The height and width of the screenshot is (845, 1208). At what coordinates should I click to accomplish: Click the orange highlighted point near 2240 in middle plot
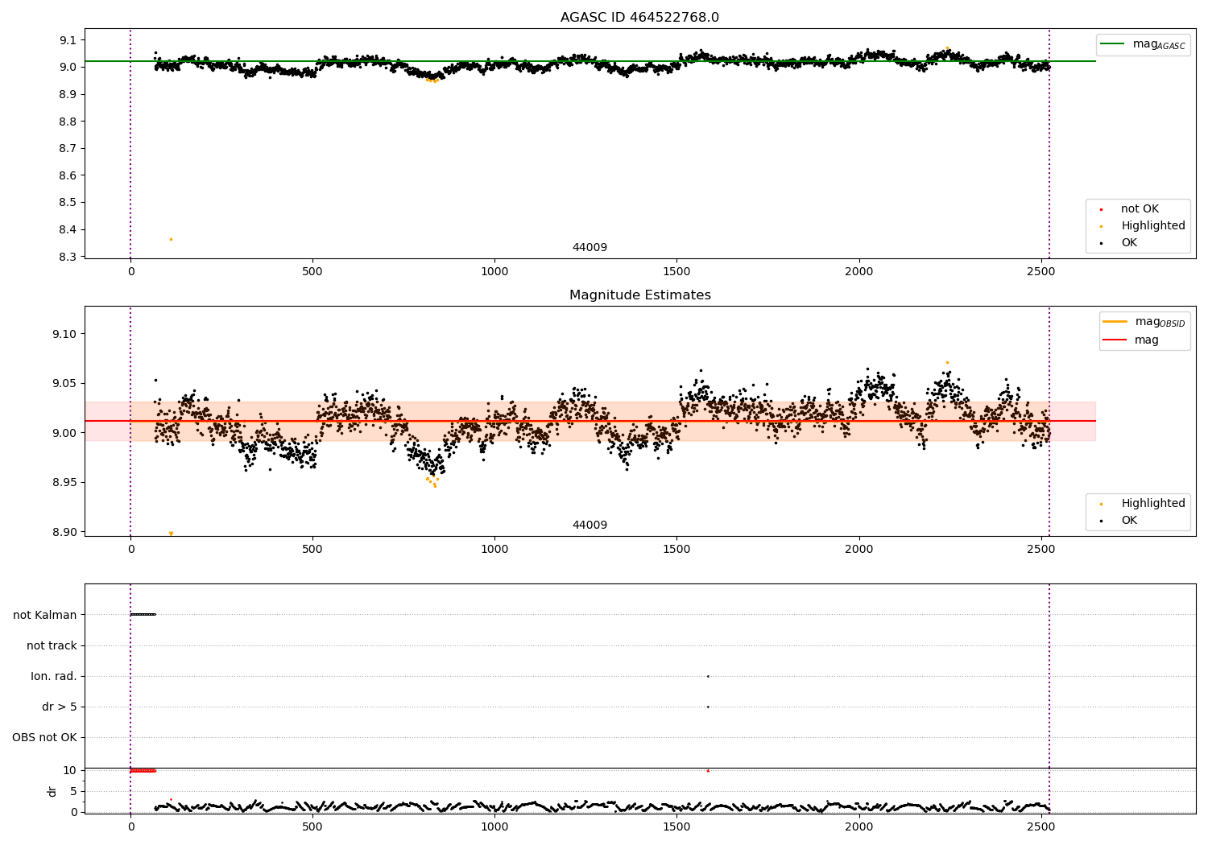coord(947,362)
